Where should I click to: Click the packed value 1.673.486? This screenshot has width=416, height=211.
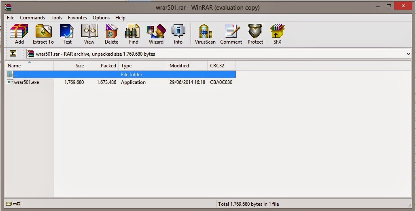106,82
